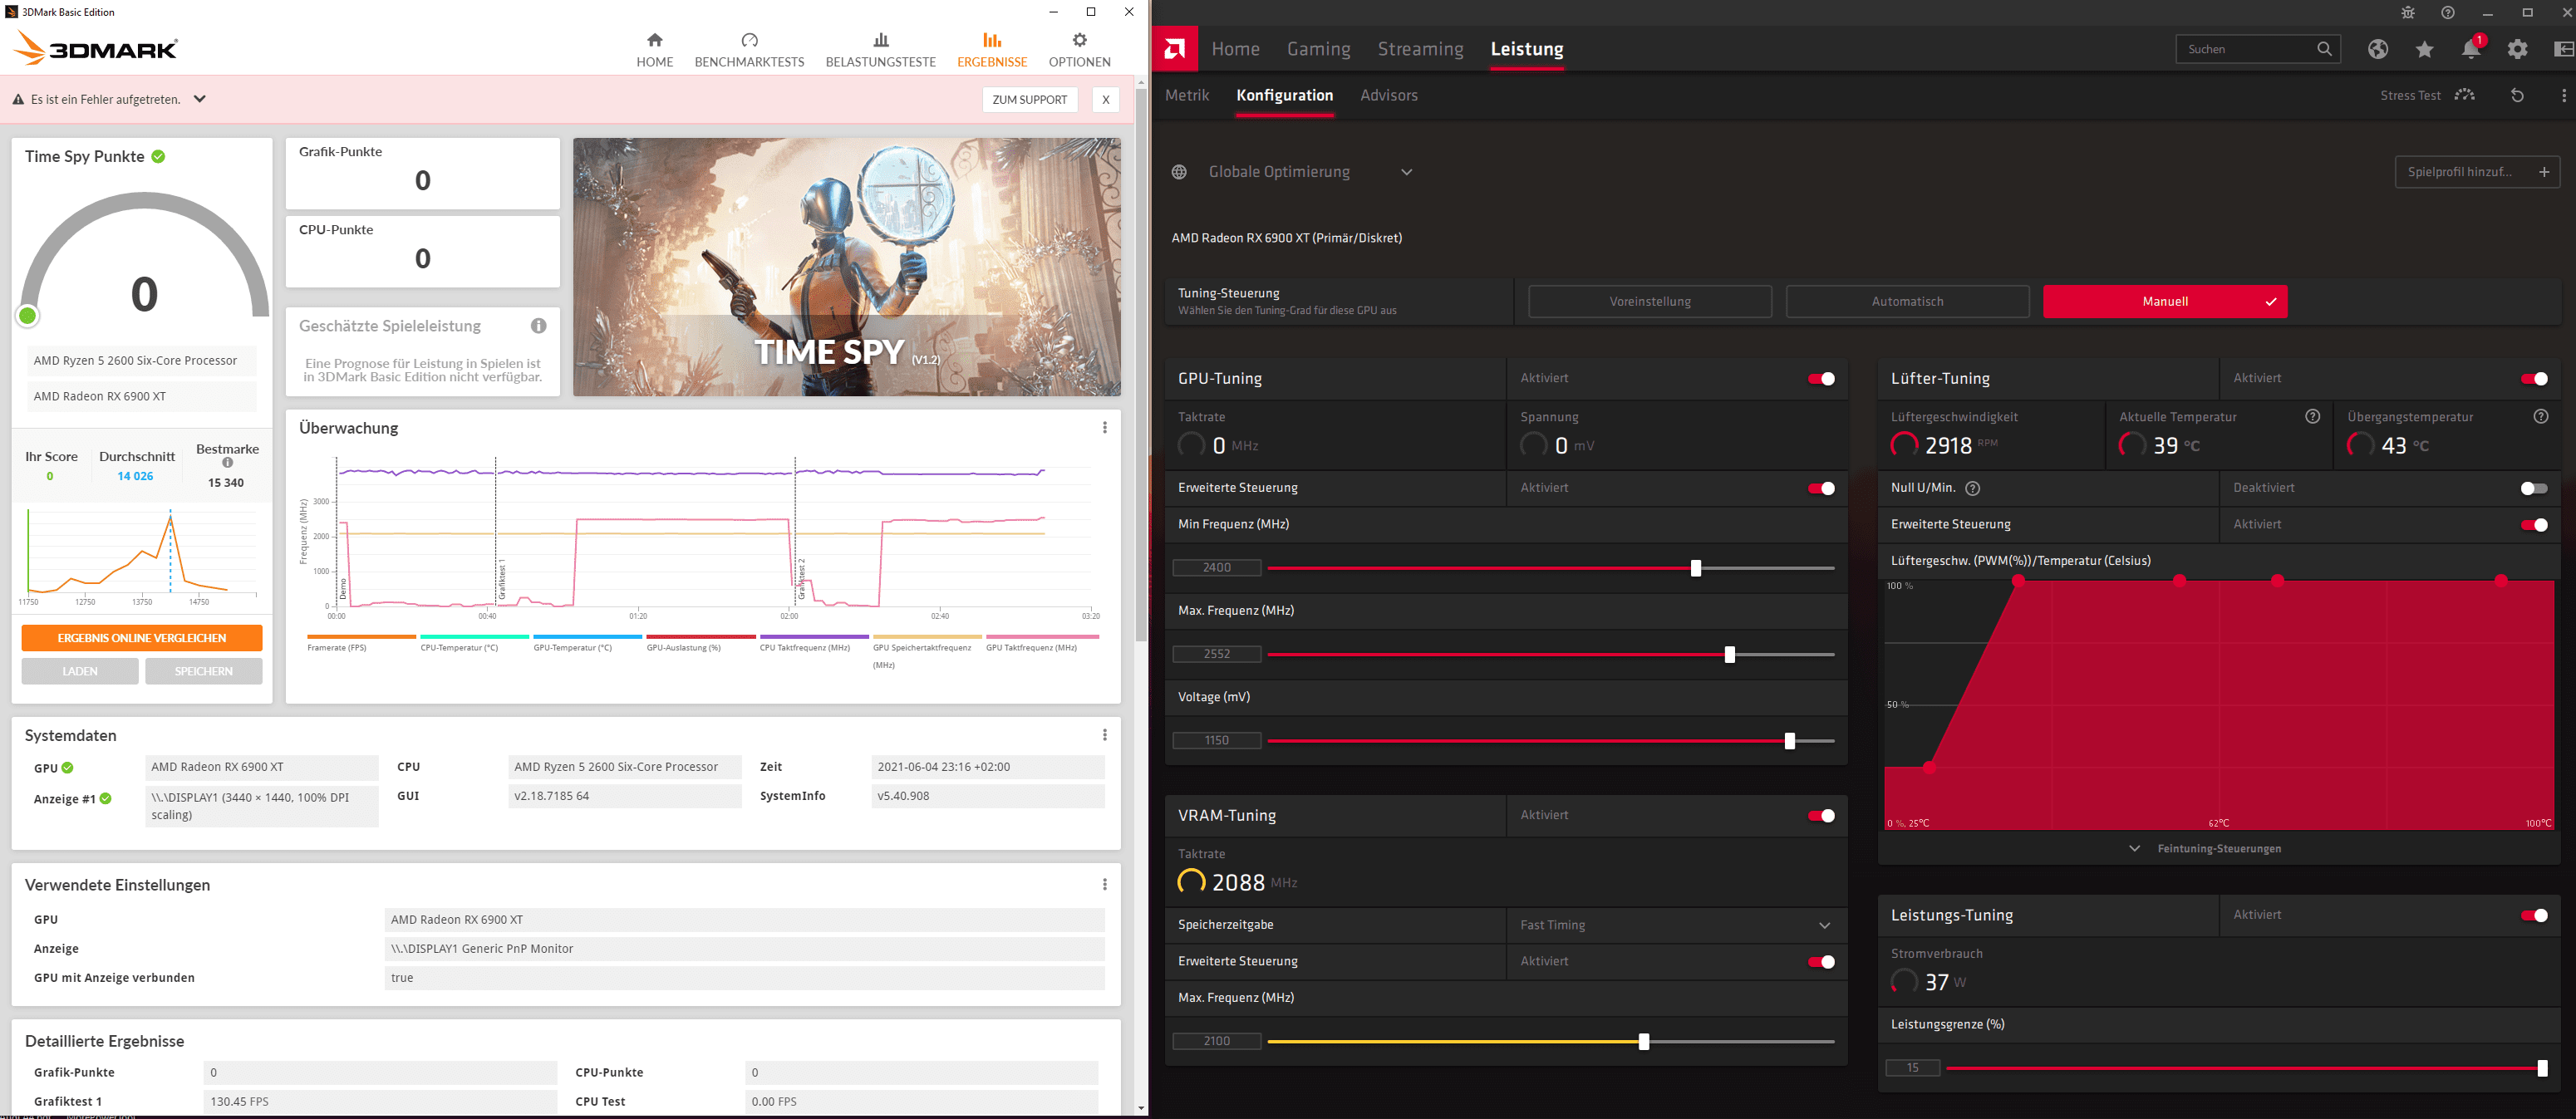2576x1119 pixels.
Task: Open favorites star icon in Radeon Software
Action: pyautogui.click(x=2425, y=49)
